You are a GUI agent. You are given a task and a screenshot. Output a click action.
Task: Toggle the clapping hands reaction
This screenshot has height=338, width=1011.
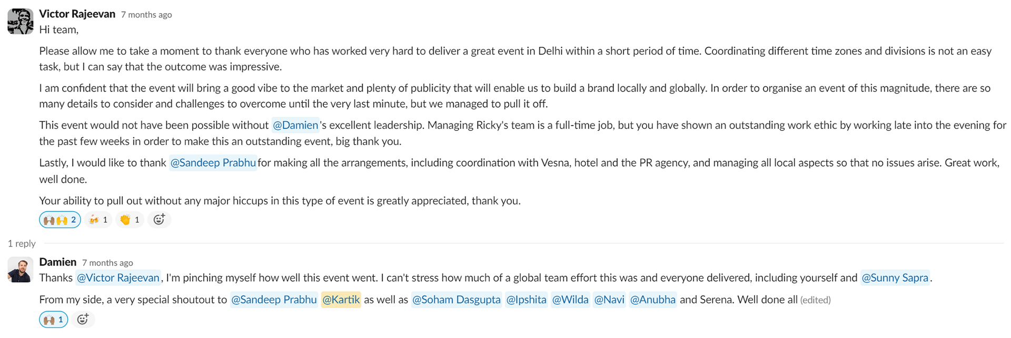(x=130, y=220)
